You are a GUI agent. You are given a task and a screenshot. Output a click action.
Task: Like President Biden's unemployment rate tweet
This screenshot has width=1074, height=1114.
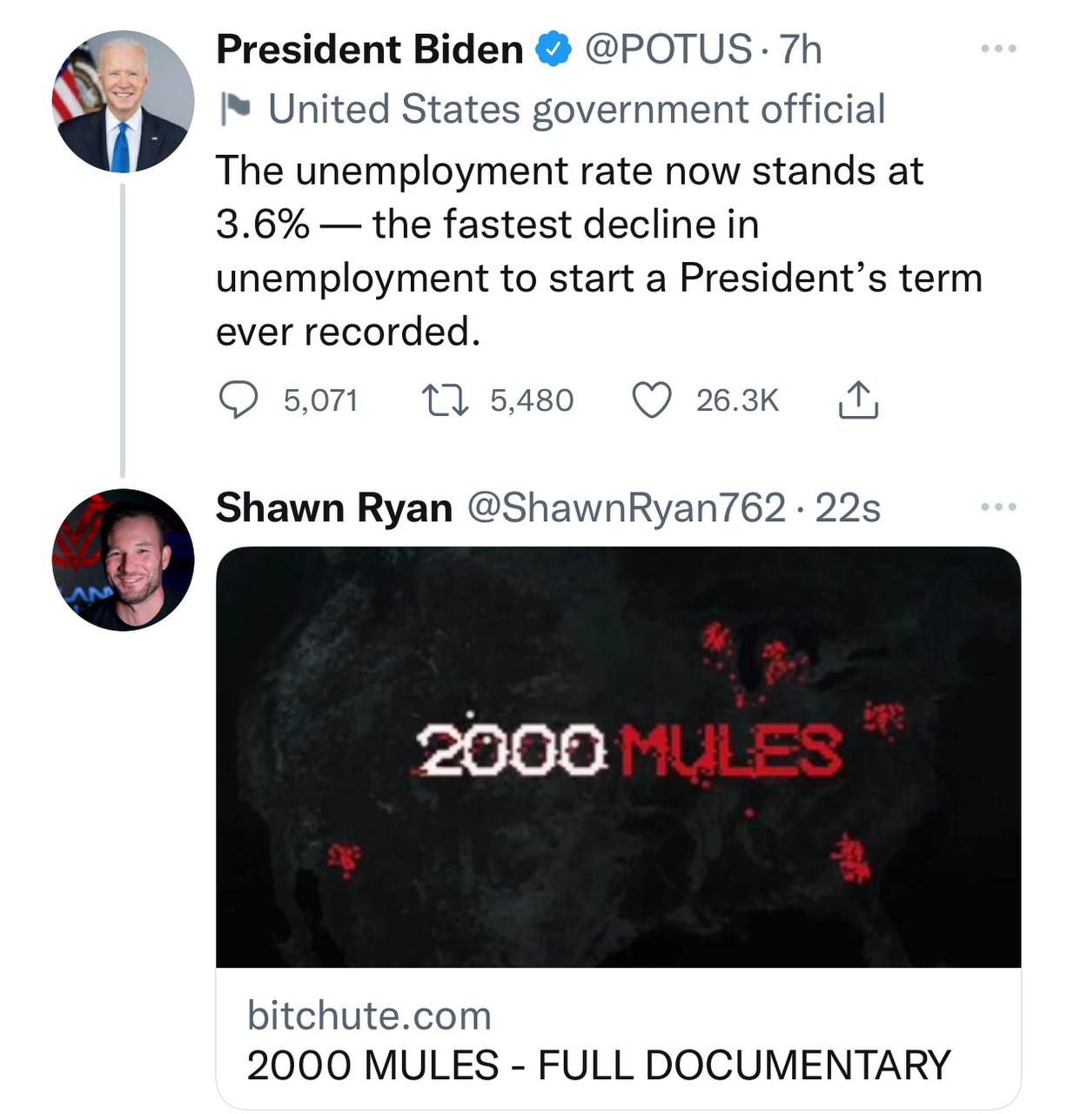pos(651,401)
